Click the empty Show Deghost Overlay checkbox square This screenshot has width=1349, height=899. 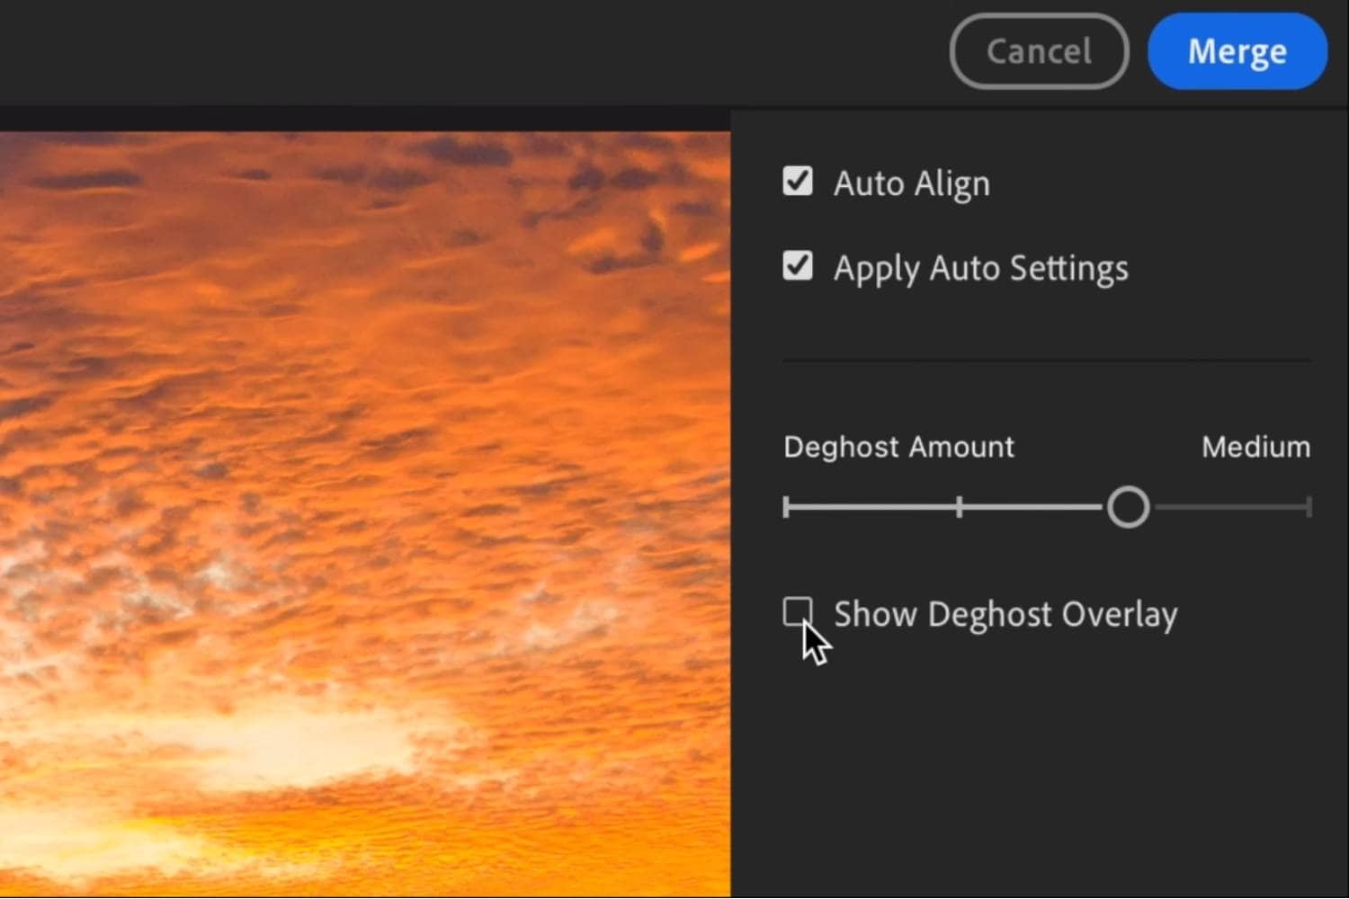pyautogui.click(x=800, y=612)
